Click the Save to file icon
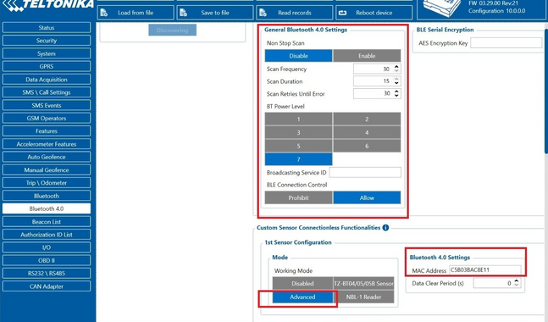548x322 pixels. pyautogui.click(x=184, y=13)
